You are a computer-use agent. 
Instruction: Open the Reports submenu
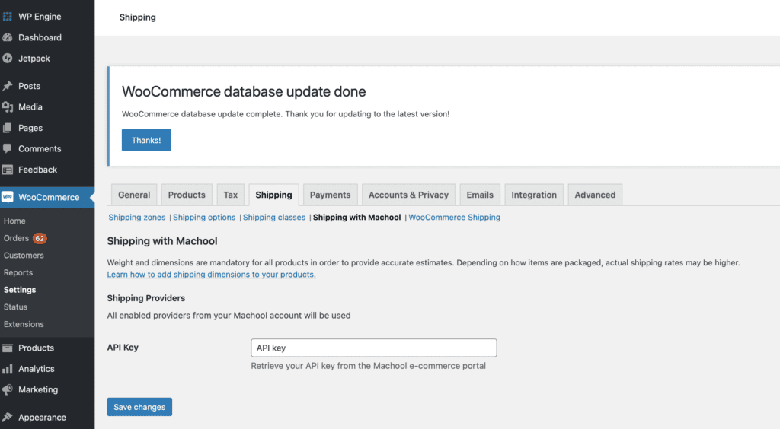click(x=18, y=272)
